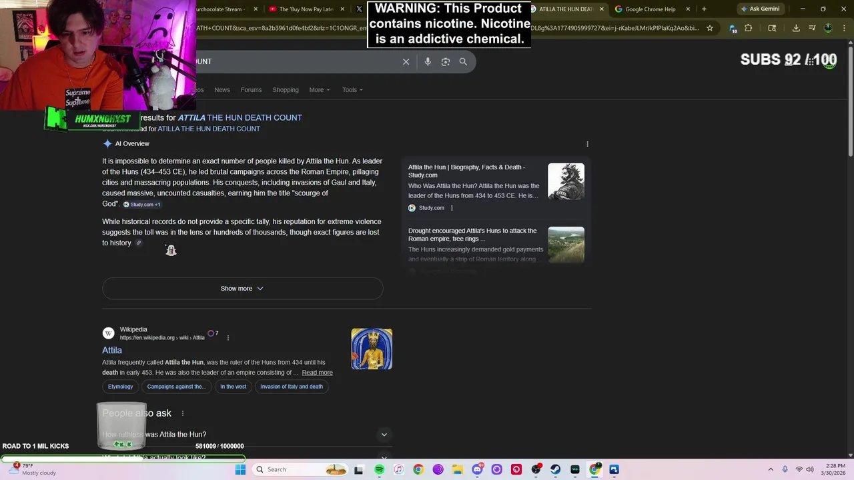Open the Attila Wikipedia result title

pos(112,350)
